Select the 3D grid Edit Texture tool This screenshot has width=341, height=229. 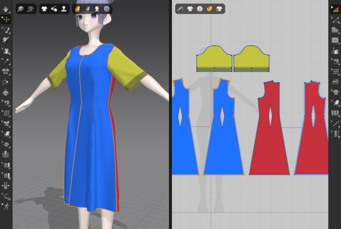click(6, 113)
